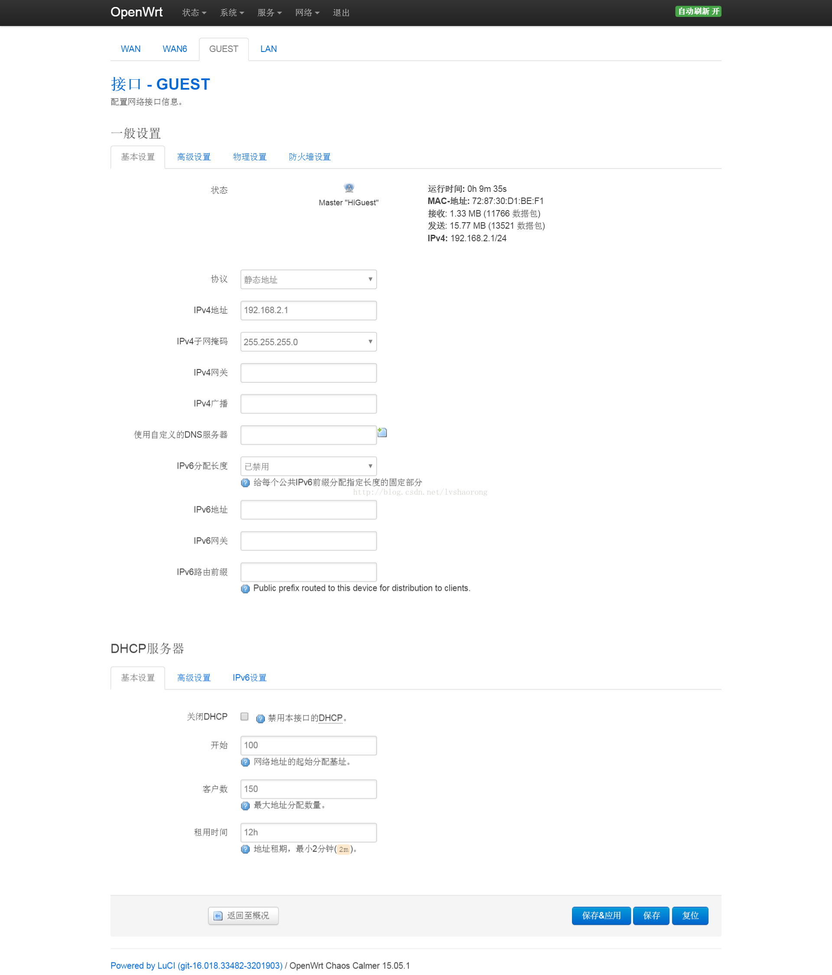832x975 pixels.
Task: Click the help icon next to IPv6分配长度 hint
Action: (245, 483)
